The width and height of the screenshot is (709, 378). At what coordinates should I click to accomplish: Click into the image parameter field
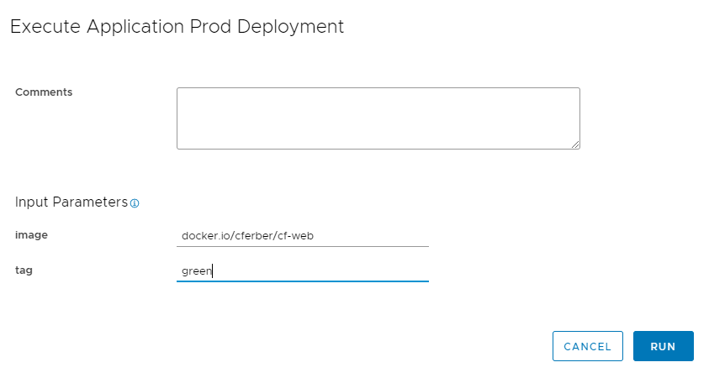coord(303,236)
